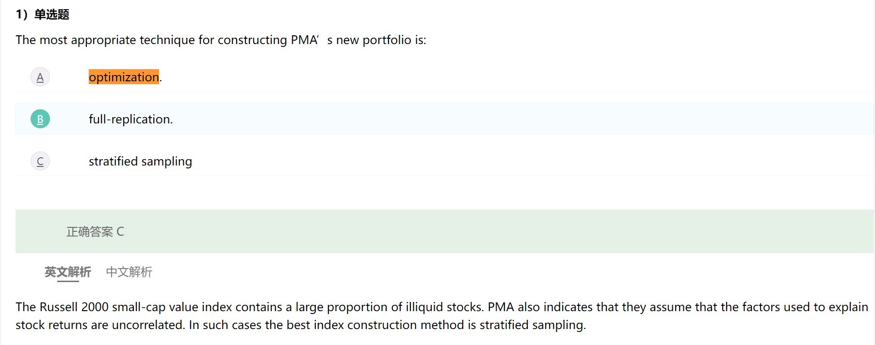Image resolution: width=875 pixels, height=345 pixels.
Task: Click empty area of highlighted option B row
Action: point(485,119)
